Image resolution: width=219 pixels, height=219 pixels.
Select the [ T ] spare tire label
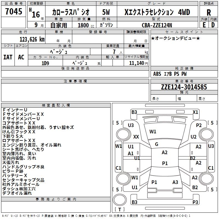click(120, 209)
